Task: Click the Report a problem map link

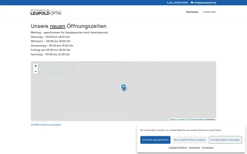Action: coord(177,120)
